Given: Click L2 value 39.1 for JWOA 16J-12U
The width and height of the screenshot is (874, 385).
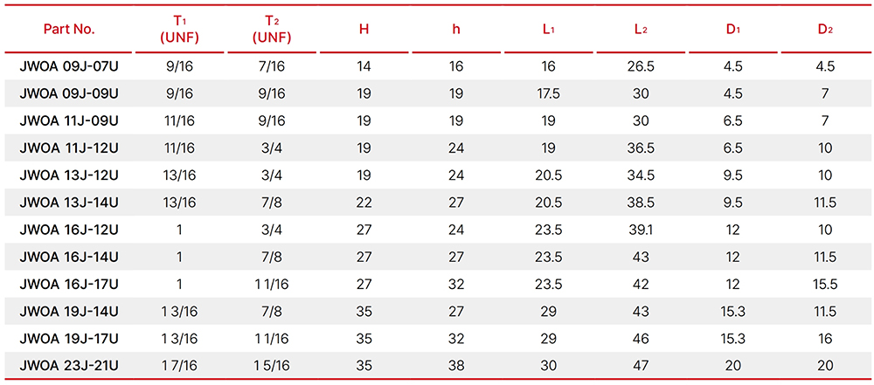Looking at the screenshot, I should (x=641, y=230).
